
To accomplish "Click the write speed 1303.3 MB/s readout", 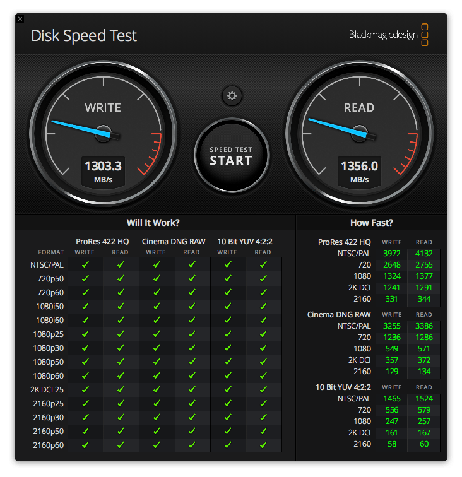I will point(103,171).
